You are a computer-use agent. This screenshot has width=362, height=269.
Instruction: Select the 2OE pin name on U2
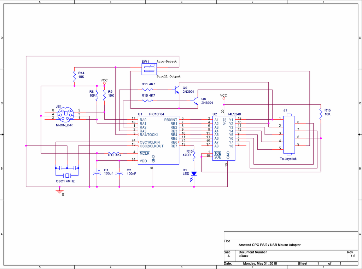(x=218, y=157)
